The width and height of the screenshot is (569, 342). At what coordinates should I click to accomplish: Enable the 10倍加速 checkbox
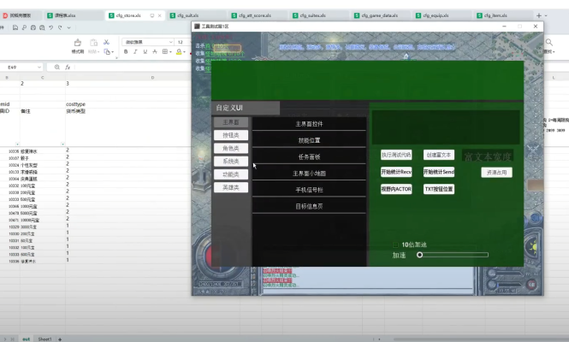click(394, 245)
